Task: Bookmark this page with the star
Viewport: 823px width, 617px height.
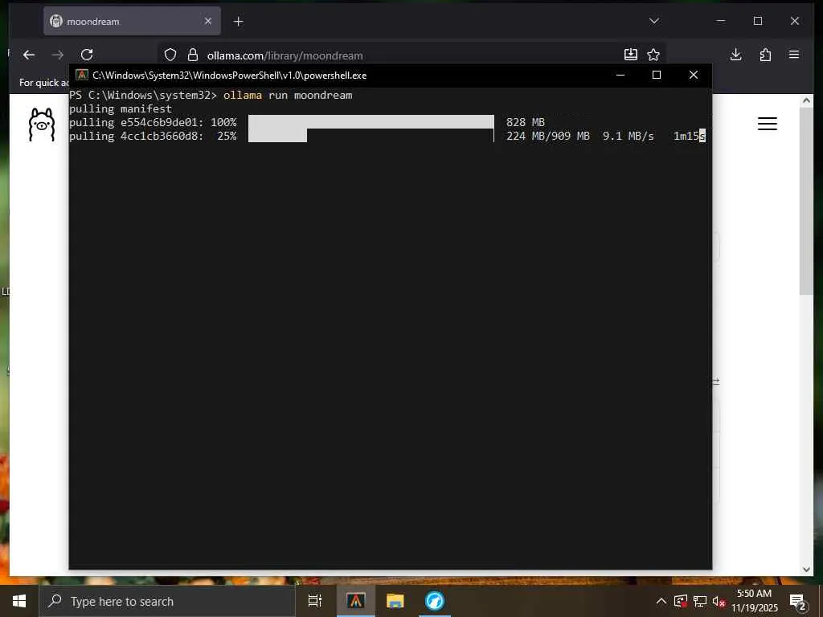Action: [x=653, y=55]
